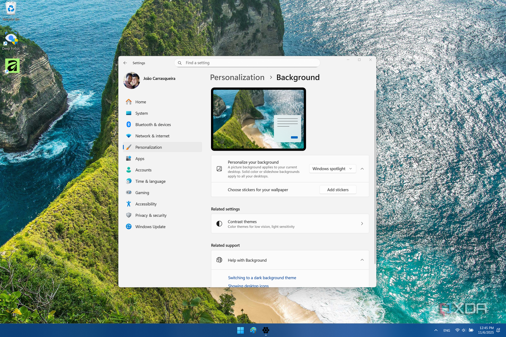Viewport: 506px width, 337px height.
Task: Select Home in the Settings sidebar
Action: [163, 102]
